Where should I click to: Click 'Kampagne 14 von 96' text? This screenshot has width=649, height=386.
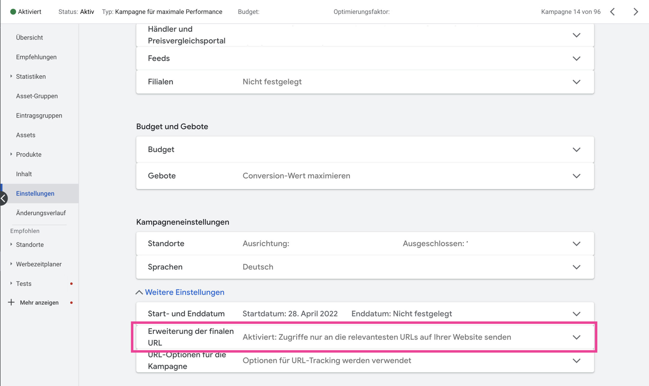point(571,12)
